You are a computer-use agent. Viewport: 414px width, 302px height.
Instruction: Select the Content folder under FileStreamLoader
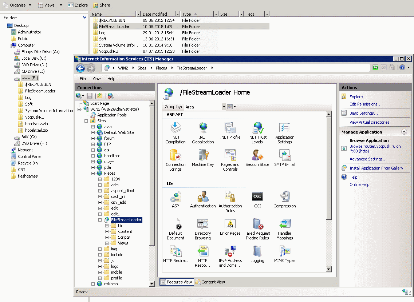tap(125, 231)
